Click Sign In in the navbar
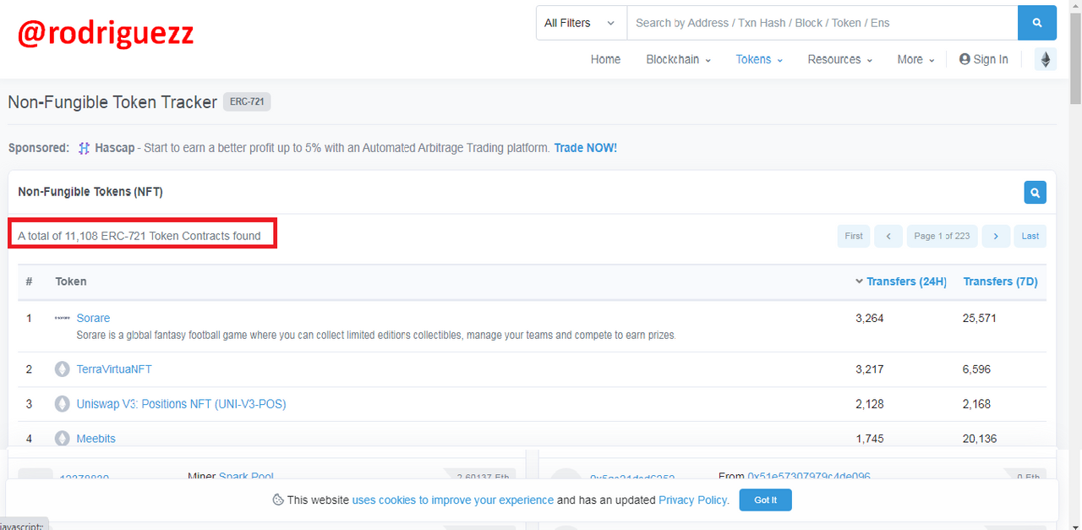Screen dimensions: 1082x530 [x=983, y=59]
